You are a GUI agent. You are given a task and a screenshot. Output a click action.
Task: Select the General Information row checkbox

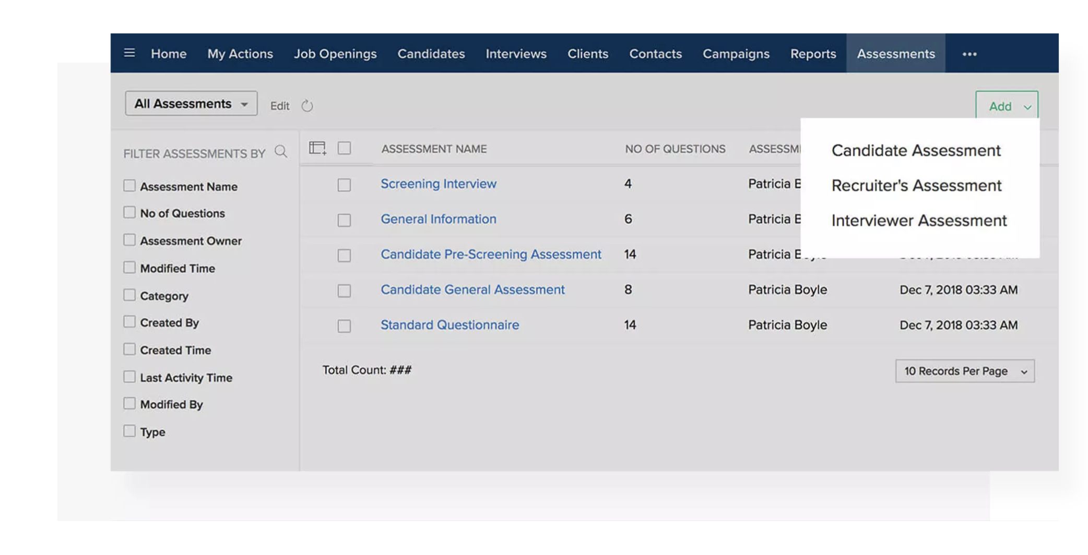click(344, 220)
